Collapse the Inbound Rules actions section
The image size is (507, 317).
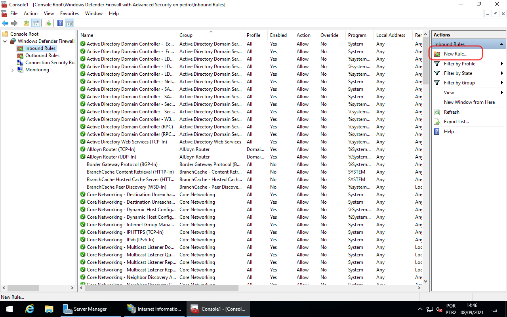coord(501,44)
